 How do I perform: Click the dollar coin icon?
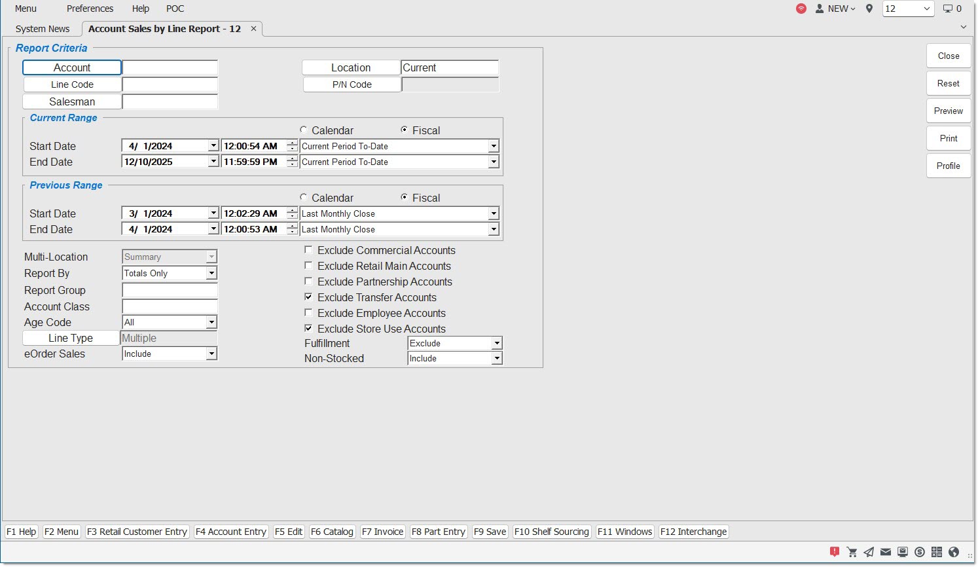click(920, 552)
